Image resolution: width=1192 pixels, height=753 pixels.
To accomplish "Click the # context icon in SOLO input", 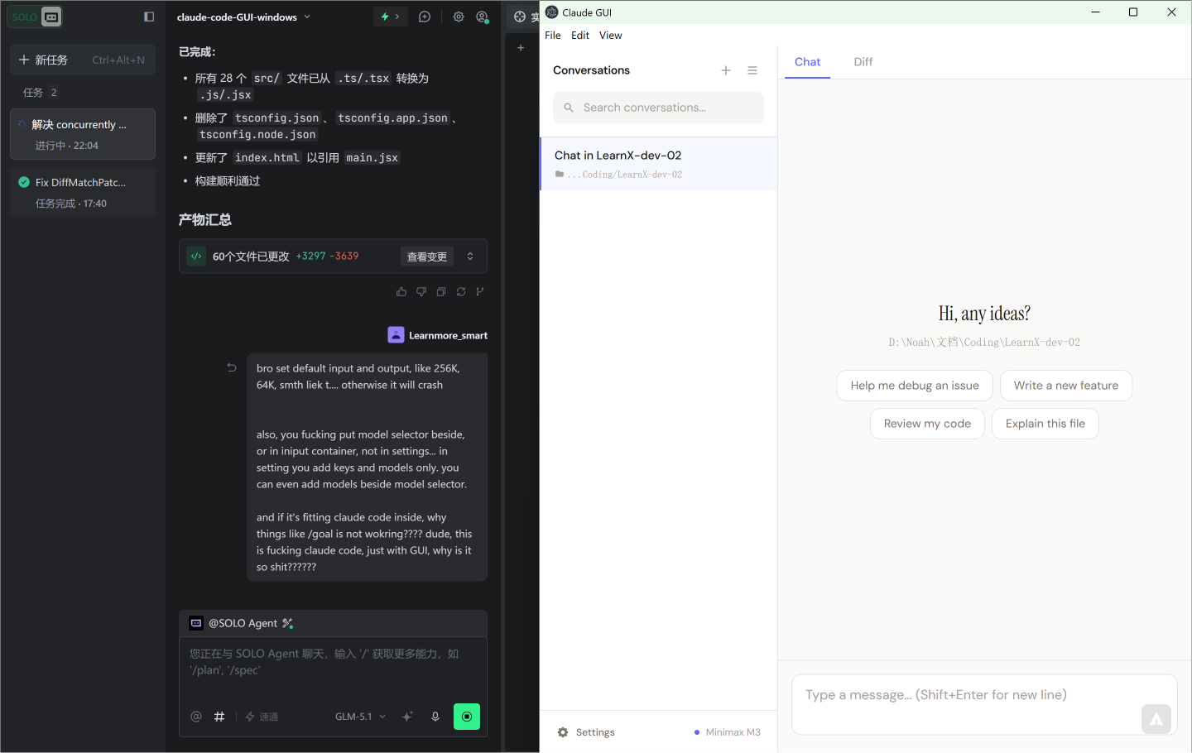I will [x=219, y=717].
